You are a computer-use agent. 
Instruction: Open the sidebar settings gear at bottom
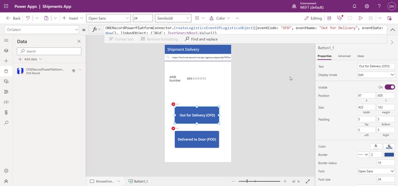(6, 171)
